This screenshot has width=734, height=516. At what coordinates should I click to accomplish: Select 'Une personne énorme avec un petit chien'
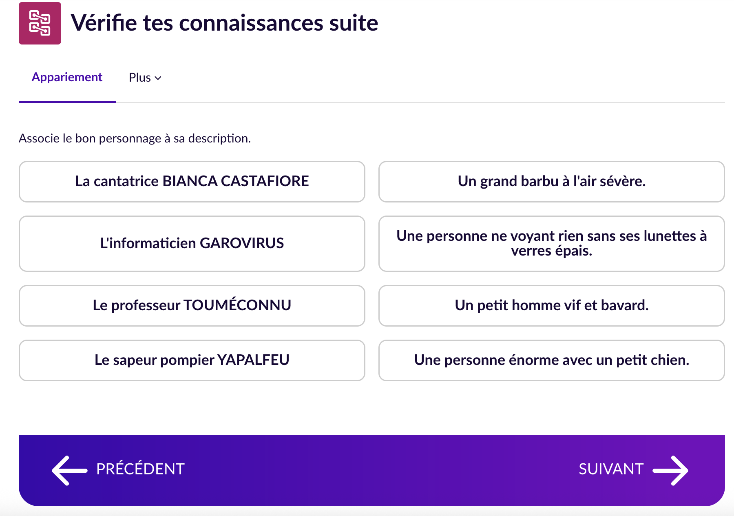pos(551,360)
